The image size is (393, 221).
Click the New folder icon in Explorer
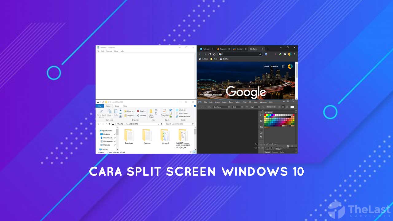pyautogui.click(x=151, y=113)
